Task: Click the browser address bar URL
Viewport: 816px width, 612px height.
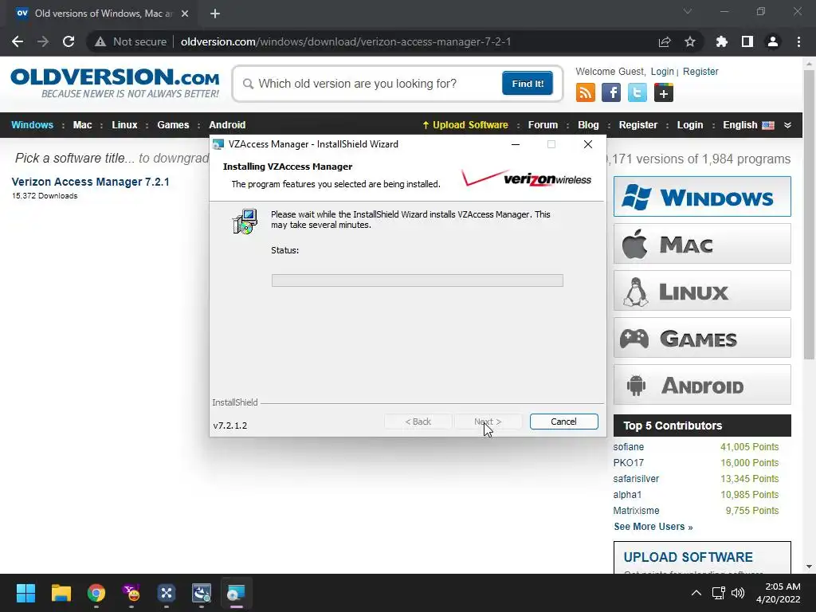Action: (346, 41)
